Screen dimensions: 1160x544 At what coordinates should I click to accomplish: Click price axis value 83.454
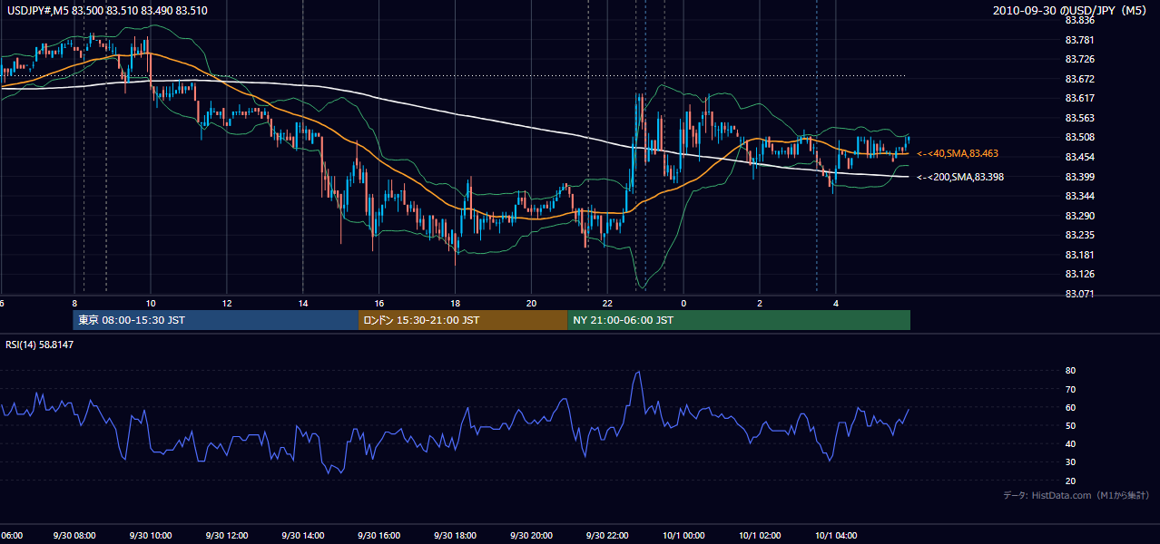tap(1079, 157)
